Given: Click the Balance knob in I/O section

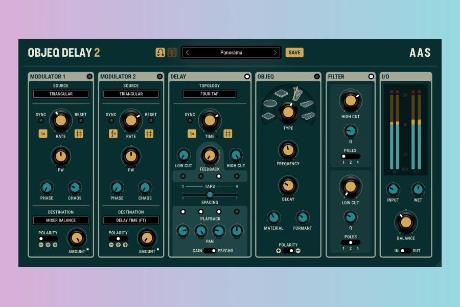Looking at the screenshot, I should [x=406, y=222].
